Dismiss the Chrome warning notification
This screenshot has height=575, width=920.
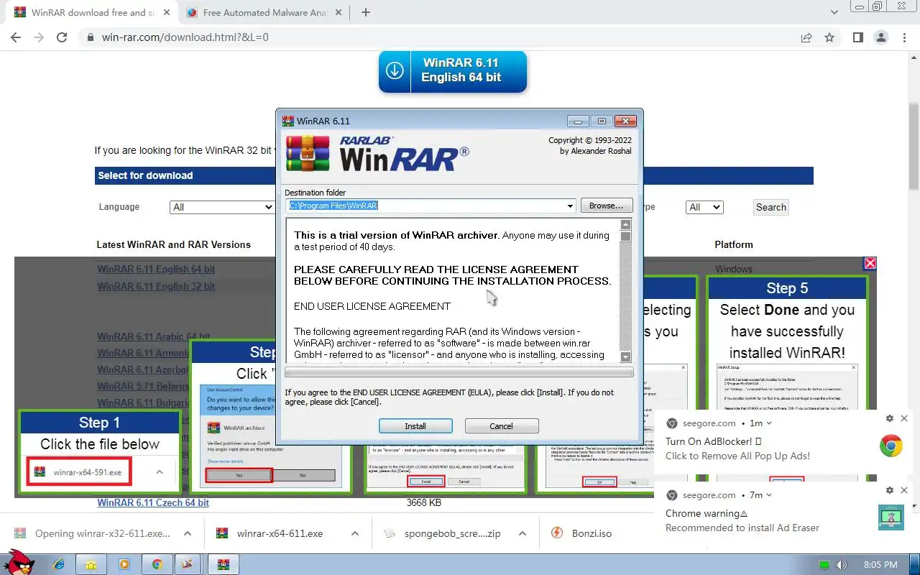click(x=904, y=490)
